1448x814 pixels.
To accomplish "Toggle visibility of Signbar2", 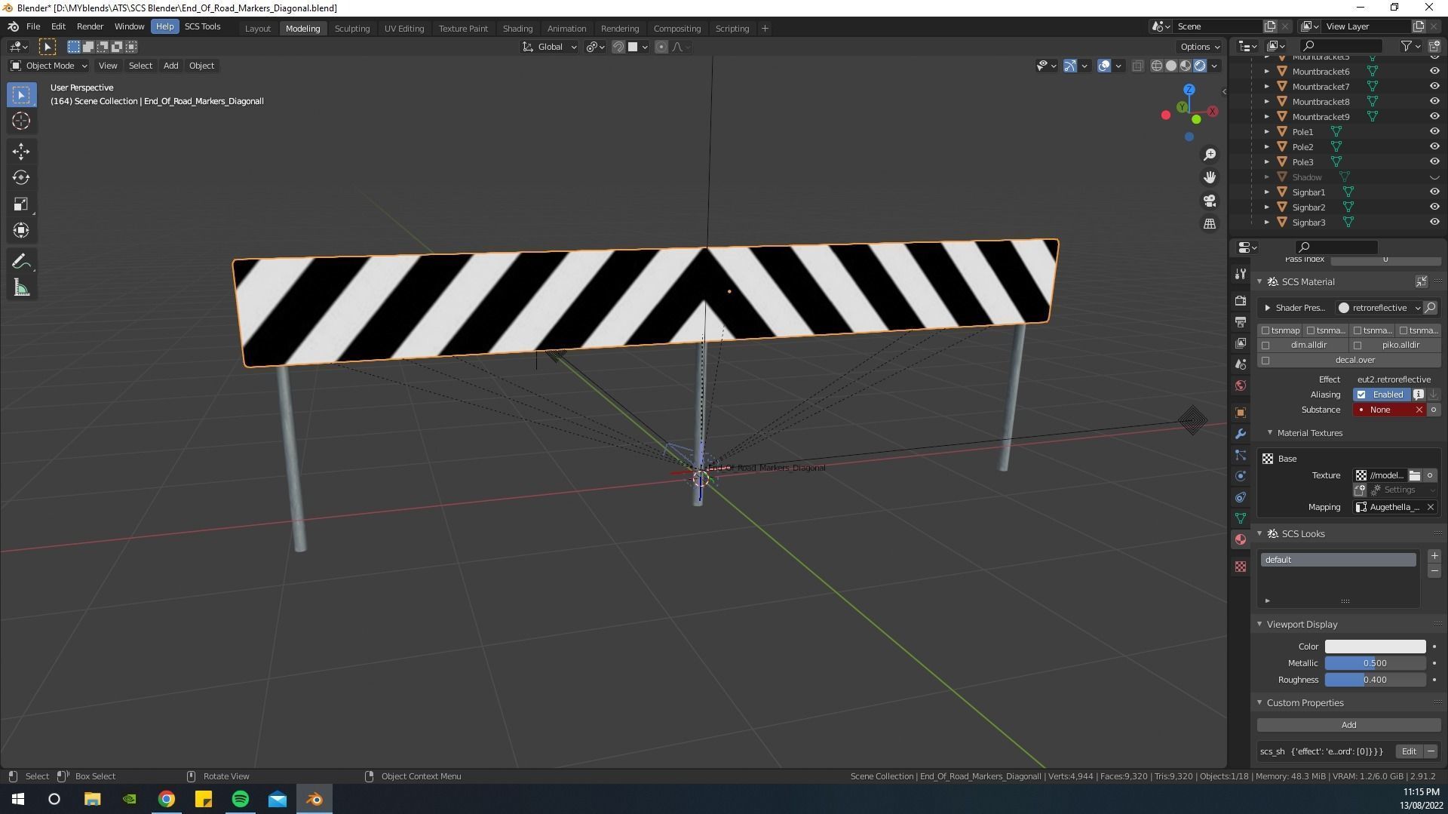I will point(1434,207).
